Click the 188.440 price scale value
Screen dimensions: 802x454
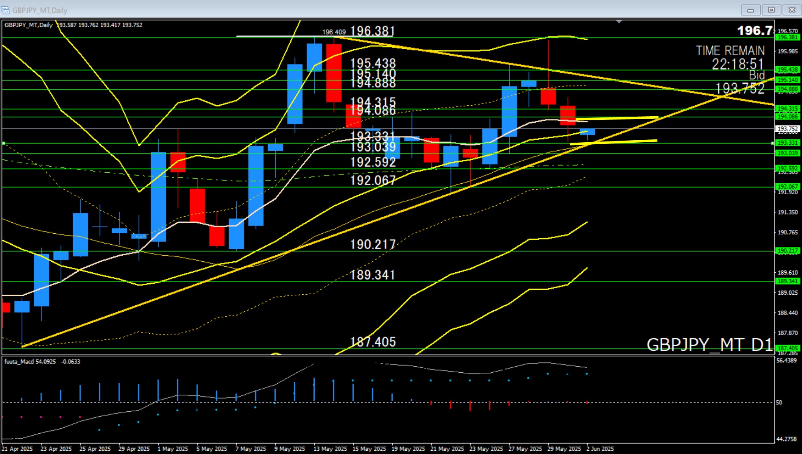point(787,313)
